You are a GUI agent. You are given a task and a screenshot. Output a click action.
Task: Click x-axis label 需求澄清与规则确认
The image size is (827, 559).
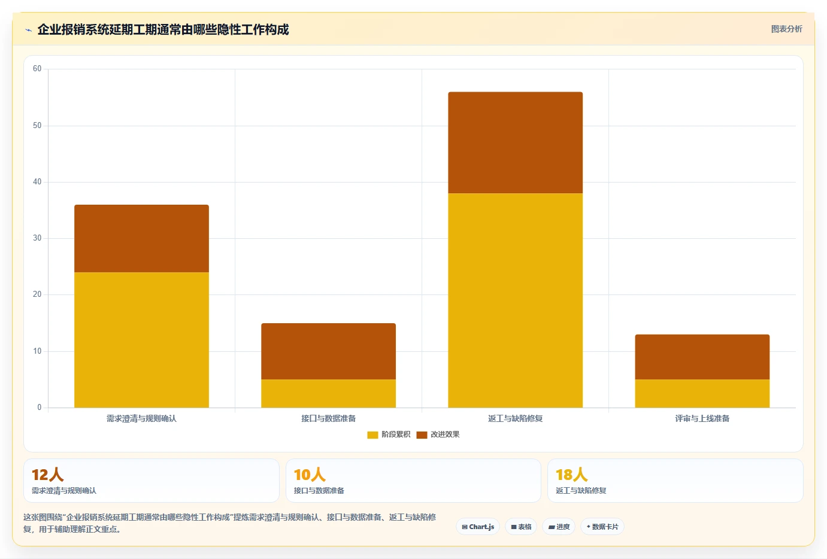[x=141, y=418]
